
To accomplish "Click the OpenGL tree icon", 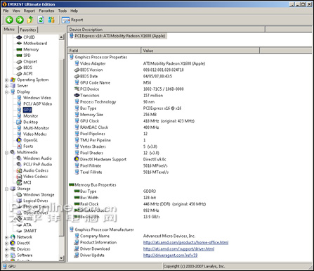I will point(19,140).
